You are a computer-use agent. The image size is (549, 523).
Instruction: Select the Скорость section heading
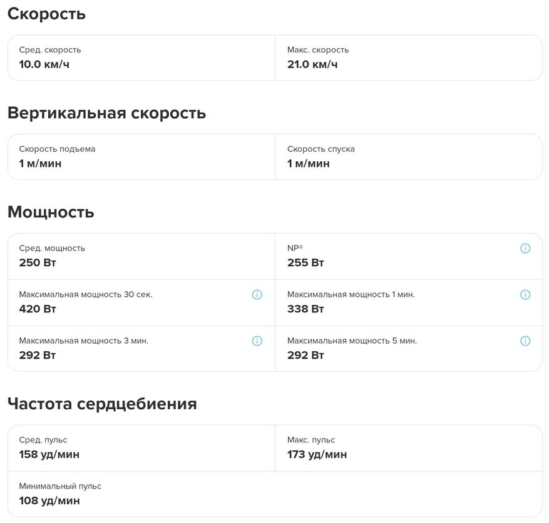46,14
